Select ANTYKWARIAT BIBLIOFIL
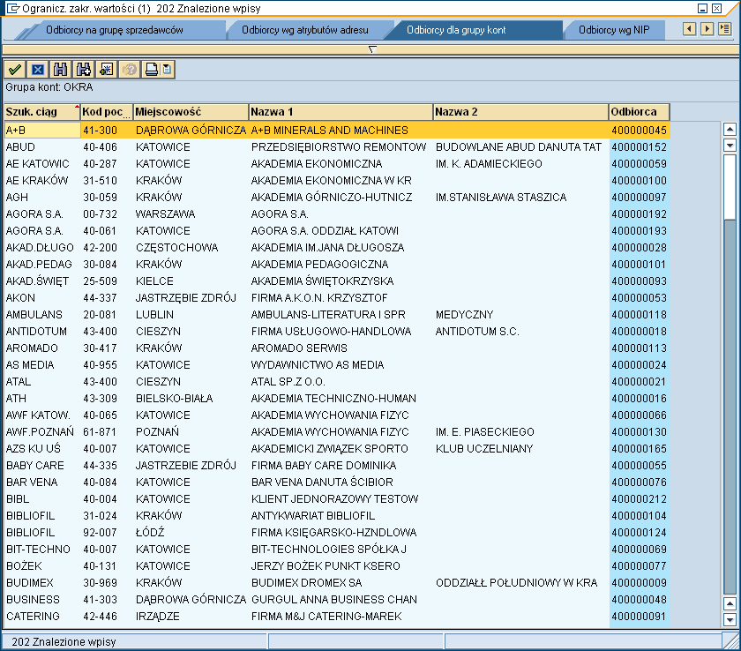The height and width of the screenshot is (651, 741). 313,516
